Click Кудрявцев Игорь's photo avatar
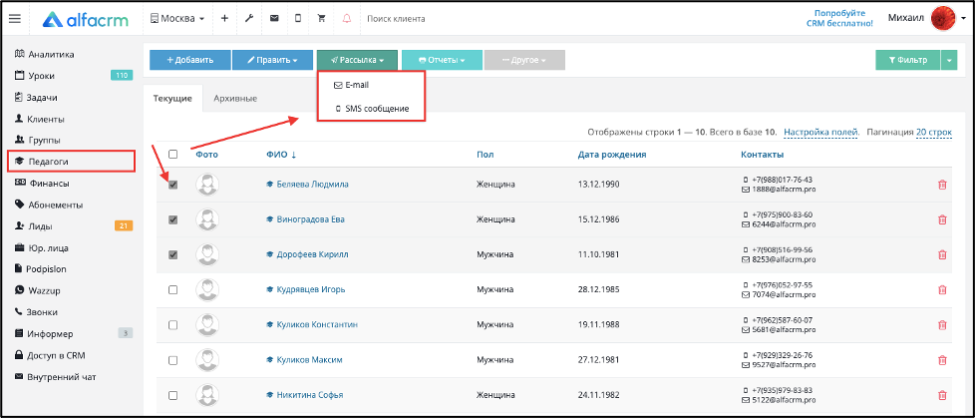 click(207, 289)
